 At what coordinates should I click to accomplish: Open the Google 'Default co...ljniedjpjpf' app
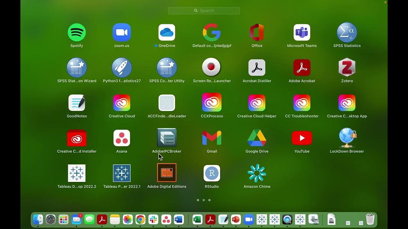click(x=212, y=32)
